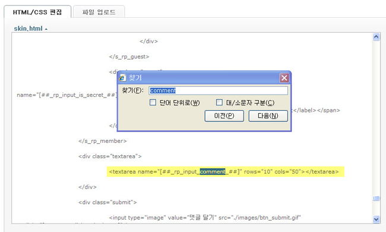386x232 pixels.
Task: Click the highlighted textarea code line
Action: 225,171
